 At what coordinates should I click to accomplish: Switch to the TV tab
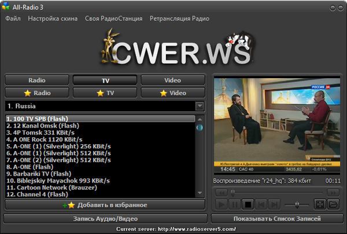click(x=105, y=80)
